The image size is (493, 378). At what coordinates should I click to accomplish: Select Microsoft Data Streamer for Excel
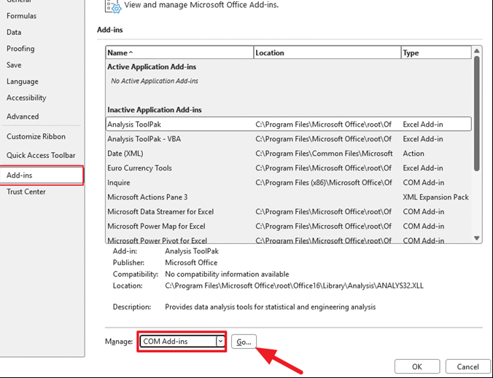click(289, 212)
